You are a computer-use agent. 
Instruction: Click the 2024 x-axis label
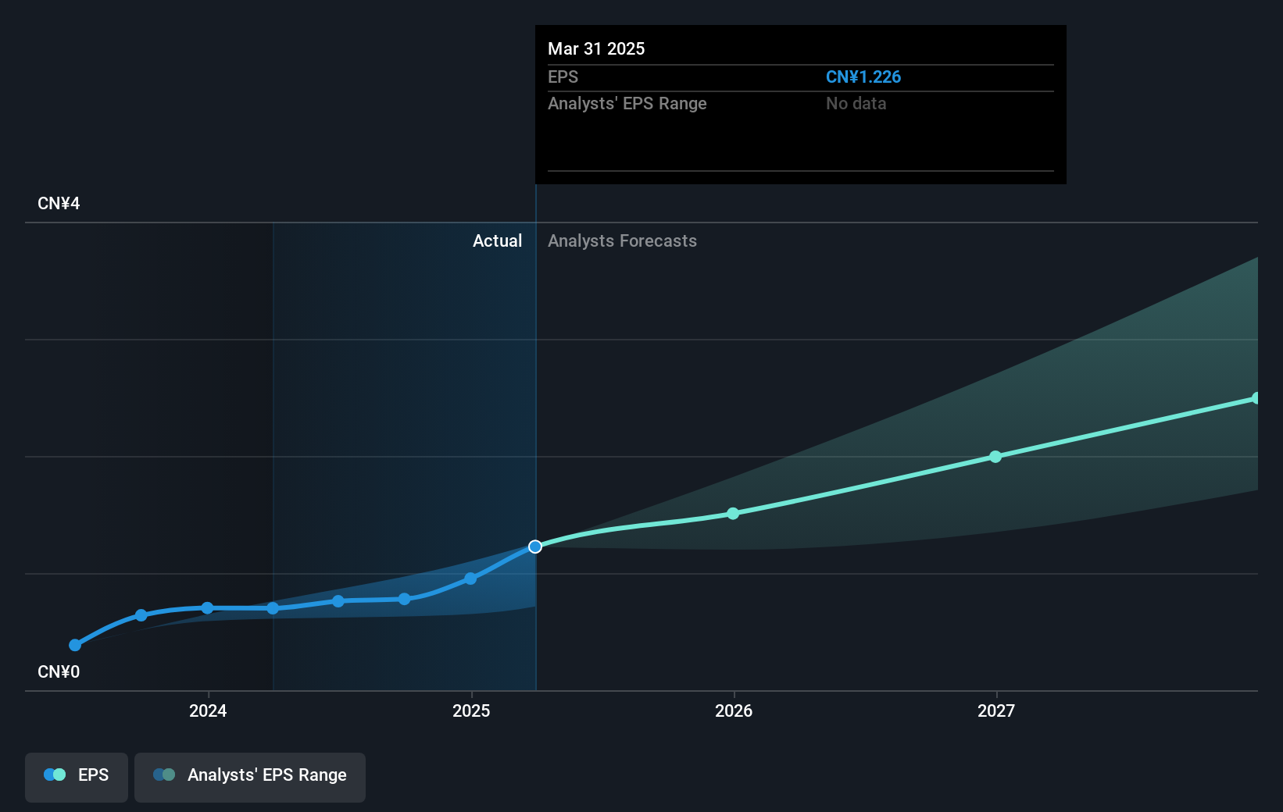coord(208,710)
